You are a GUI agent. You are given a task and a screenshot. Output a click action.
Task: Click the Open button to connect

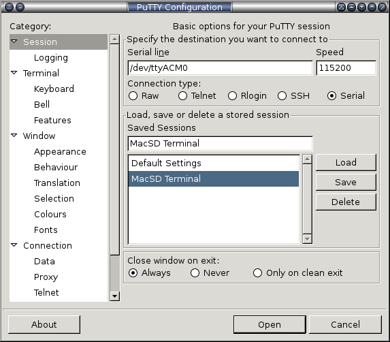coord(270,324)
